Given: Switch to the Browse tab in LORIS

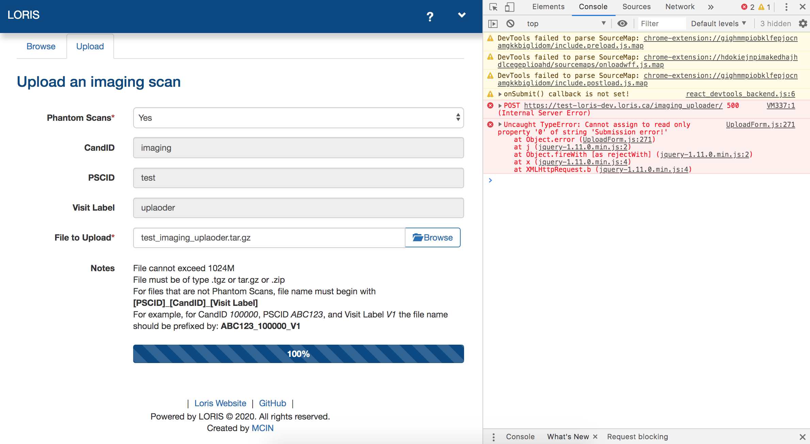Looking at the screenshot, I should click(x=41, y=46).
